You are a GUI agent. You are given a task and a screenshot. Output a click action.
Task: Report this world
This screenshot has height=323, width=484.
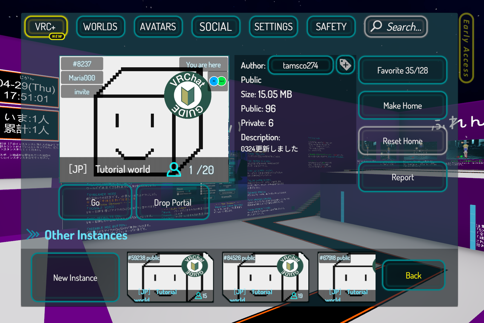click(x=402, y=177)
